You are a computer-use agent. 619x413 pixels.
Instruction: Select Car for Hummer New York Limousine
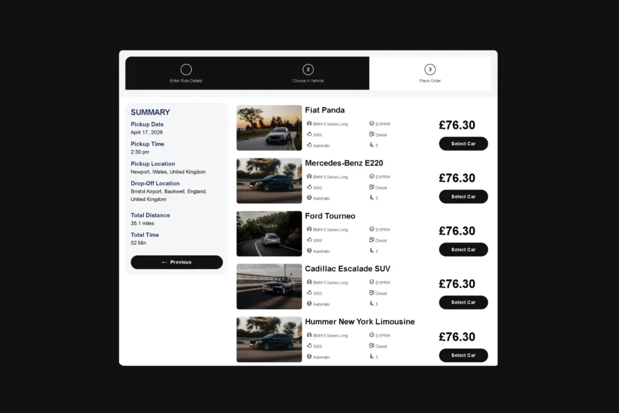[463, 356]
